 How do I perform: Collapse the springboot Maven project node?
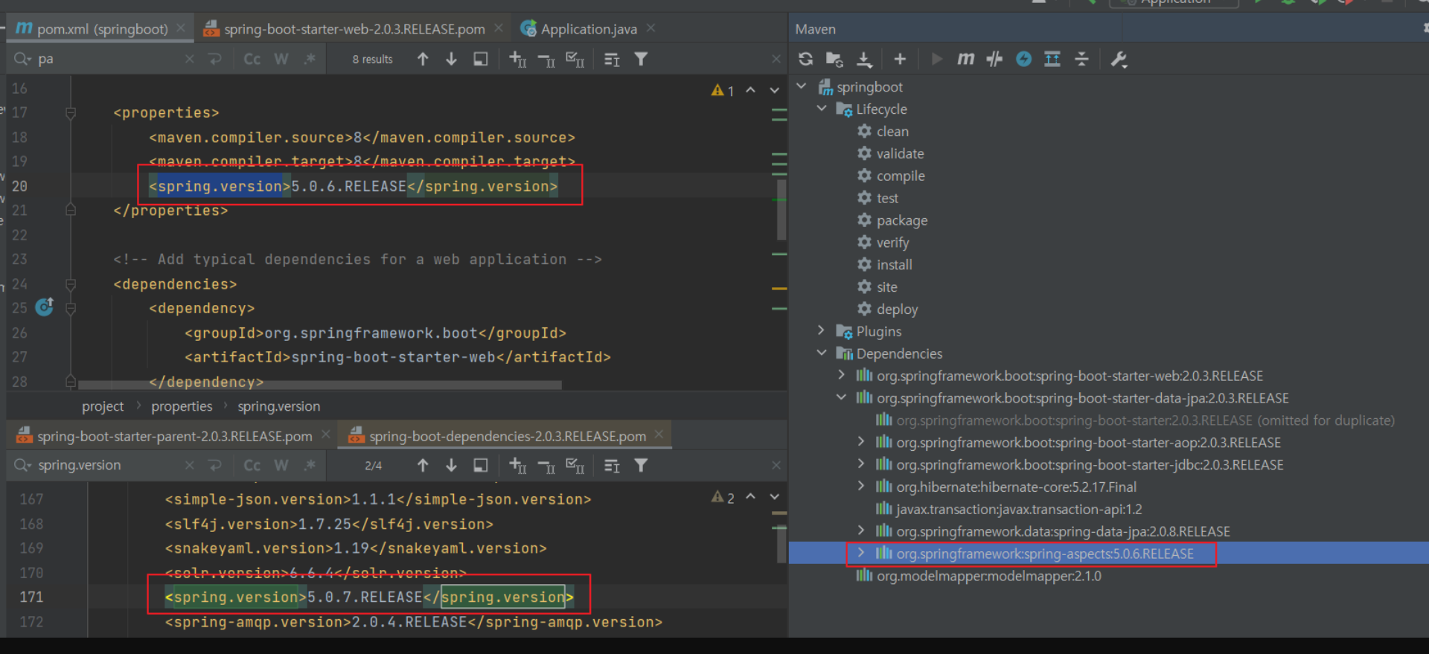802,86
